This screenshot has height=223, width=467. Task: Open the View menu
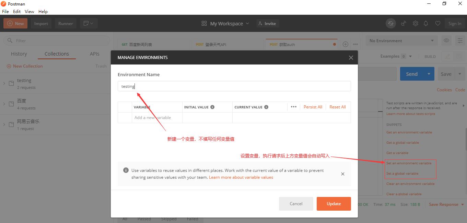[30, 11]
